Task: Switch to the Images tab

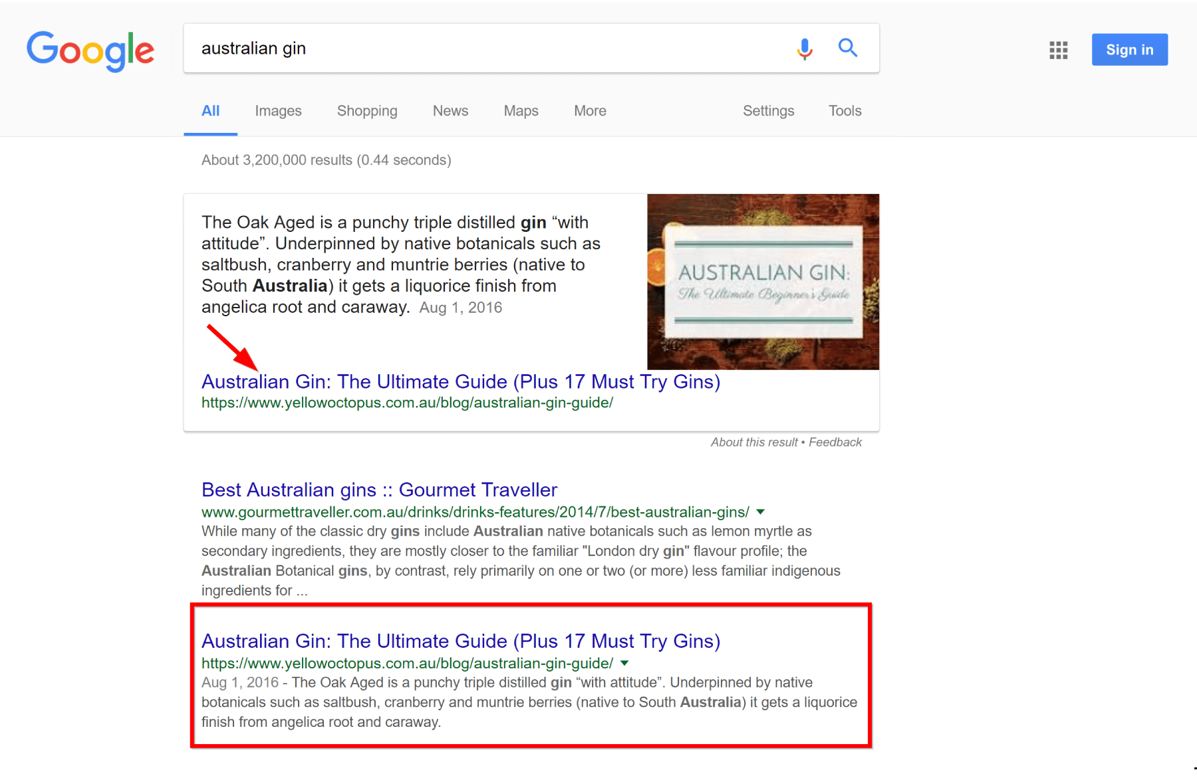Action: [x=278, y=111]
